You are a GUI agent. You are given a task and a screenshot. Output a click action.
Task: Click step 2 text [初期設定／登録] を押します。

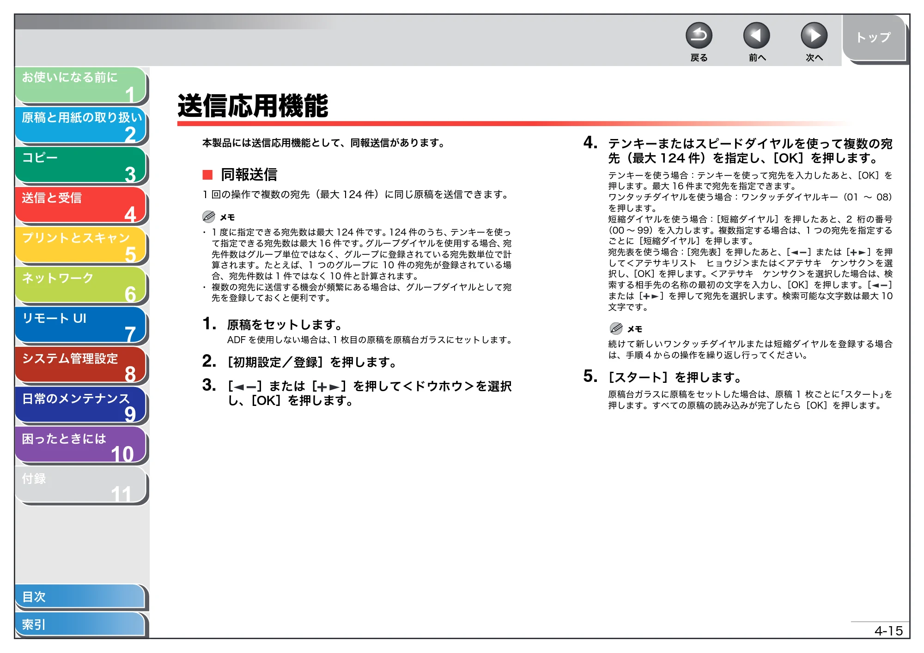pos(312,362)
